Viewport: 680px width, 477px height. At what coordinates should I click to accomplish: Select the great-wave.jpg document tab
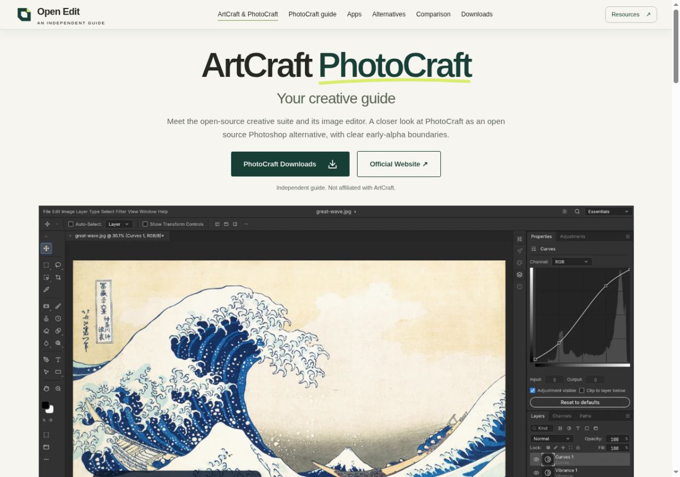[118, 235]
